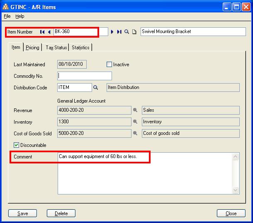This screenshot has height=223, width=253.
Task: Open the File menu
Action: pyautogui.click(x=7, y=16)
